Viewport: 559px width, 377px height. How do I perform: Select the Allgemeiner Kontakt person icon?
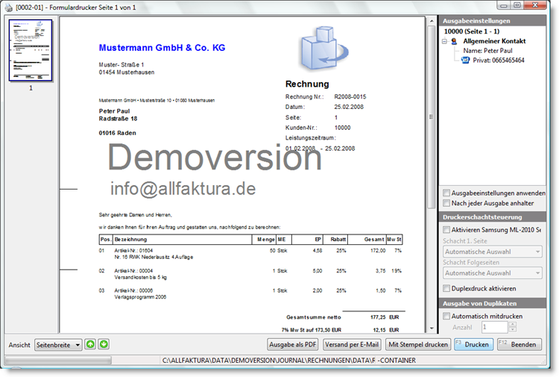[455, 42]
